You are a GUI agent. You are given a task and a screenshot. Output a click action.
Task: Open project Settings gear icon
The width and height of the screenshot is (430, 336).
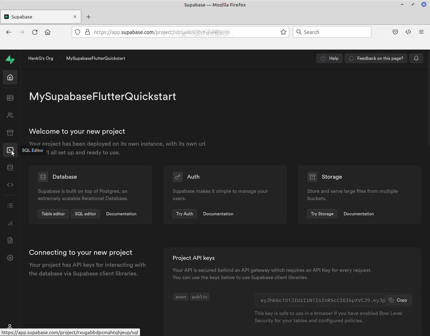click(10, 258)
